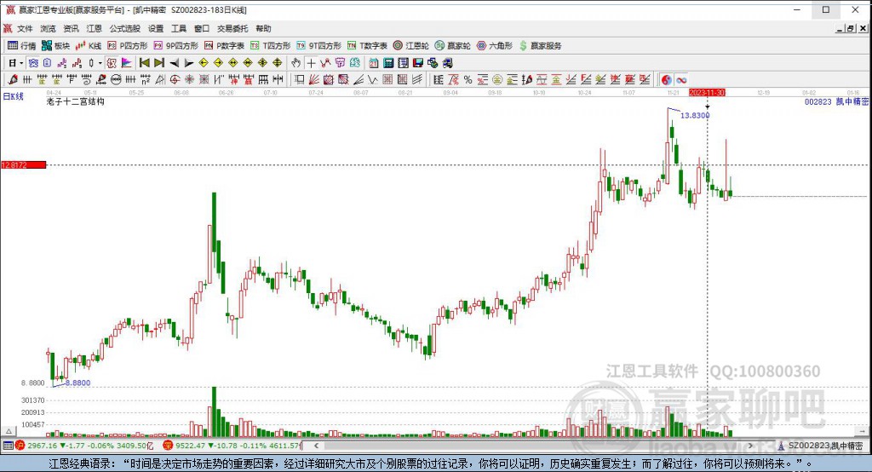
Task: Open the T四方形 tool
Action: click(x=270, y=46)
